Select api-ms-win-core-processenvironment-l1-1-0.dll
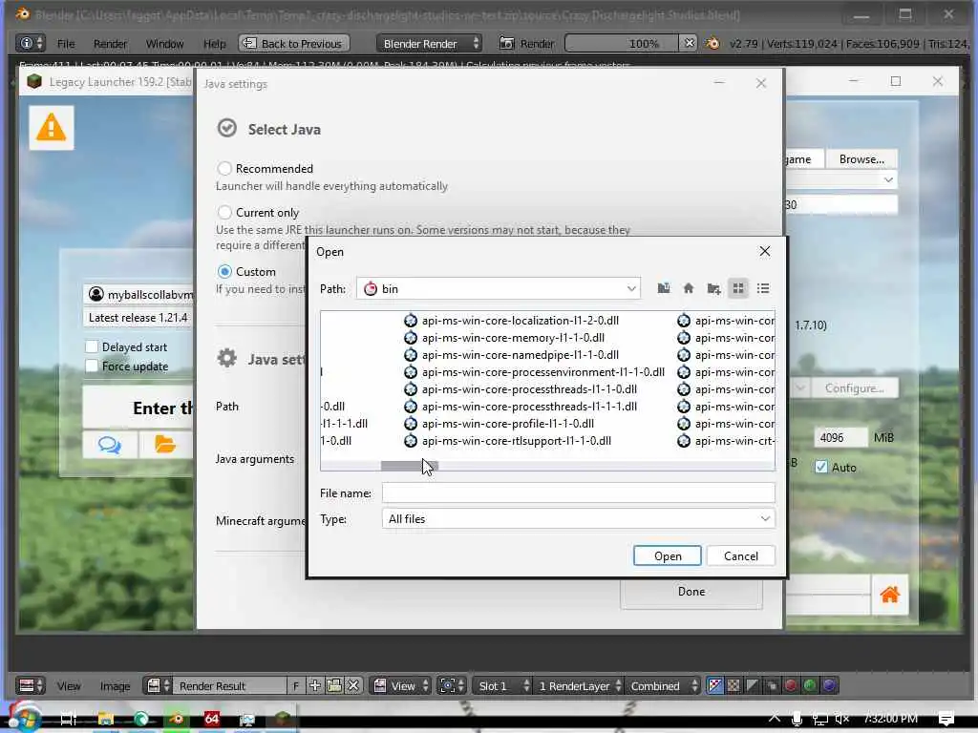The width and height of the screenshot is (978, 733). click(x=535, y=372)
